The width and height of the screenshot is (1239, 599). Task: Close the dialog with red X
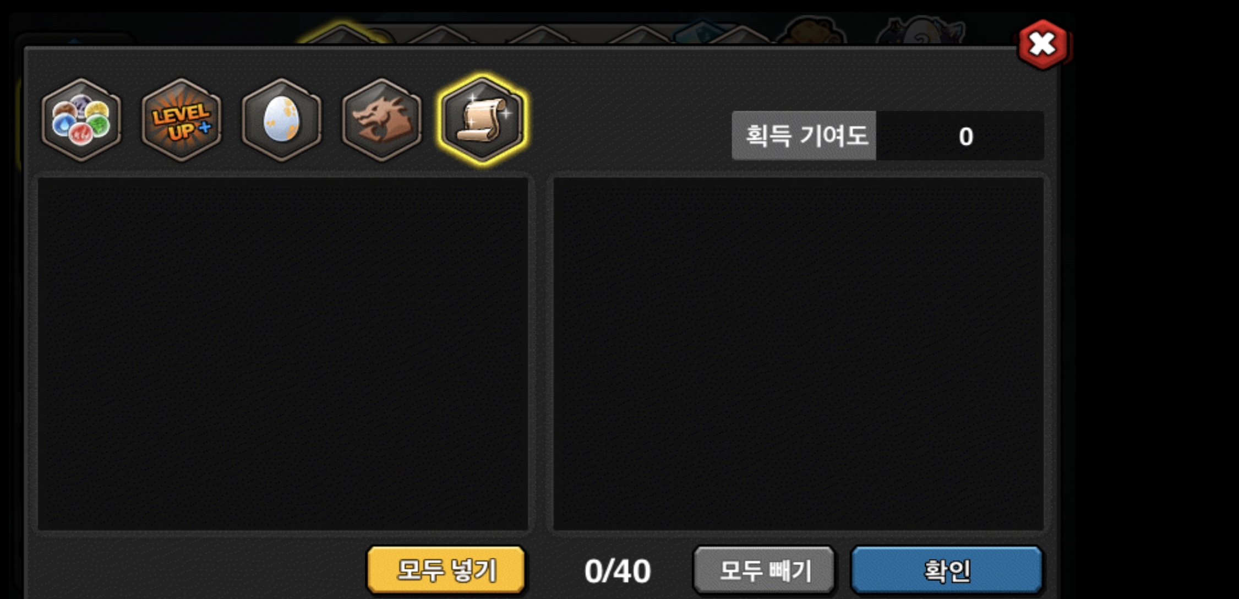point(1042,44)
